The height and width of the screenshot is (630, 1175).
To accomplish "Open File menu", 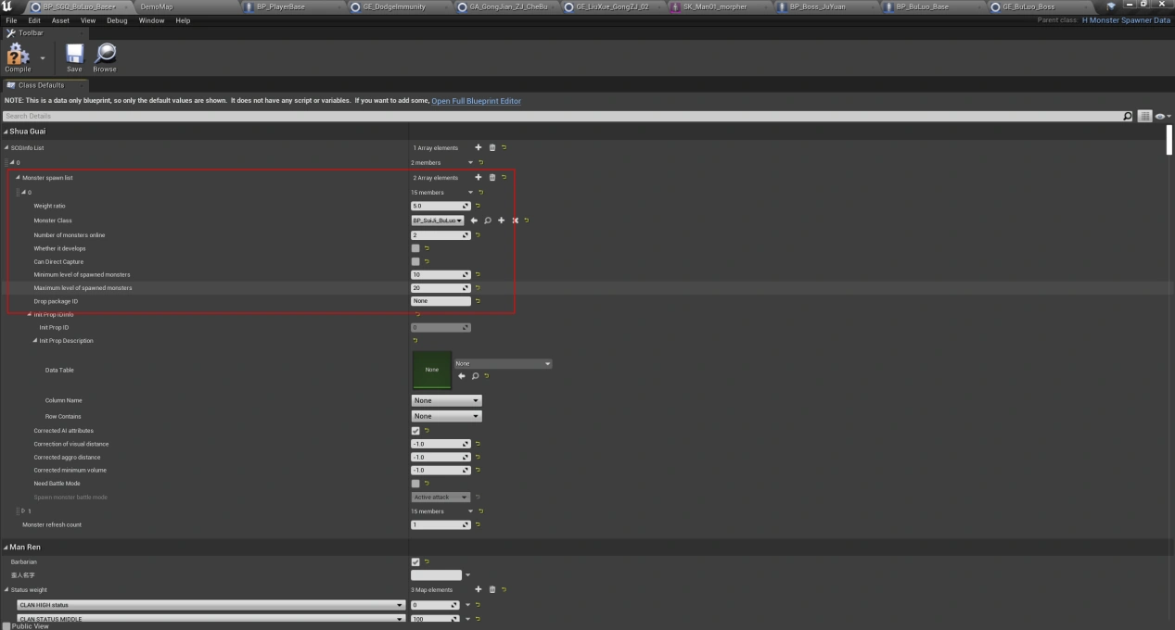I will click(x=11, y=20).
